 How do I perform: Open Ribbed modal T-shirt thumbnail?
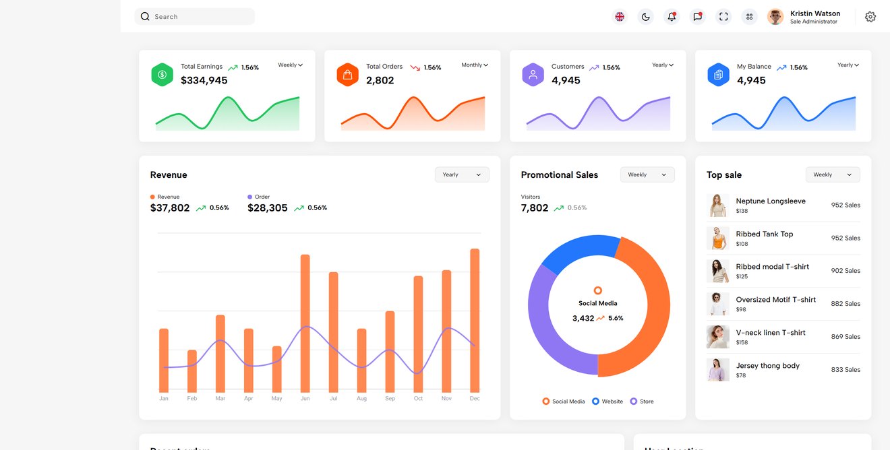[x=718, y=271]
